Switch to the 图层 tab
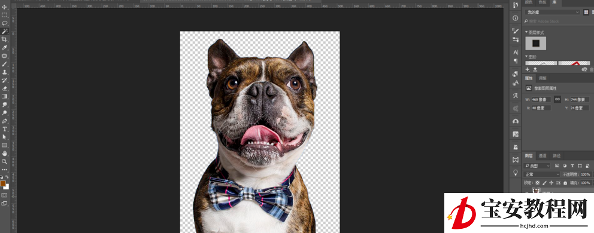The height and width of the screenshot is (233, 594). pyautogui.click(x=529, y=155)
